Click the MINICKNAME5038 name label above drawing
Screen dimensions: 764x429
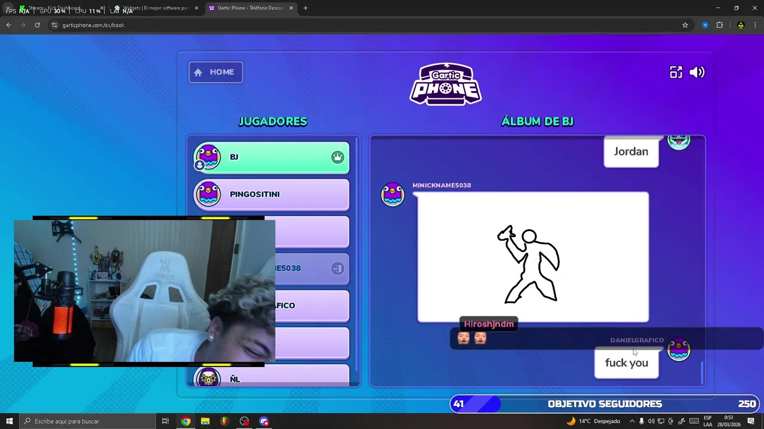[442, 185]
